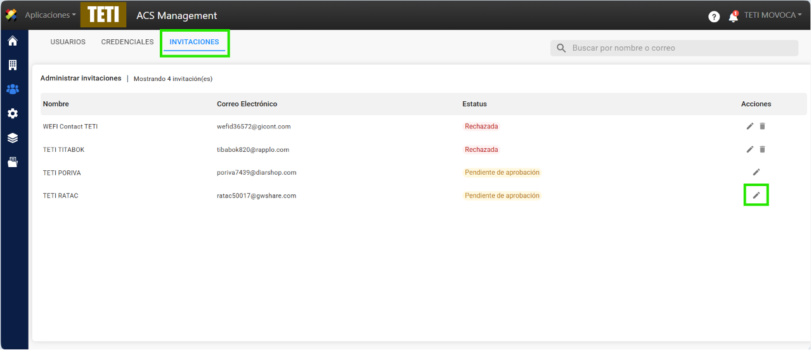The height and width of the screenshot is (350, 811).
Task: Click Rechazada status of TETI TITABOK
Action: (x=481, y=150)
